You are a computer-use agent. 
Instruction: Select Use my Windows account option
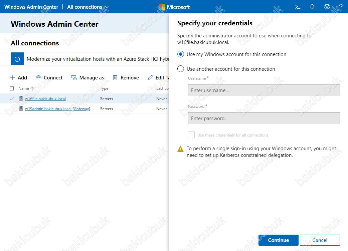coord(181,54)
